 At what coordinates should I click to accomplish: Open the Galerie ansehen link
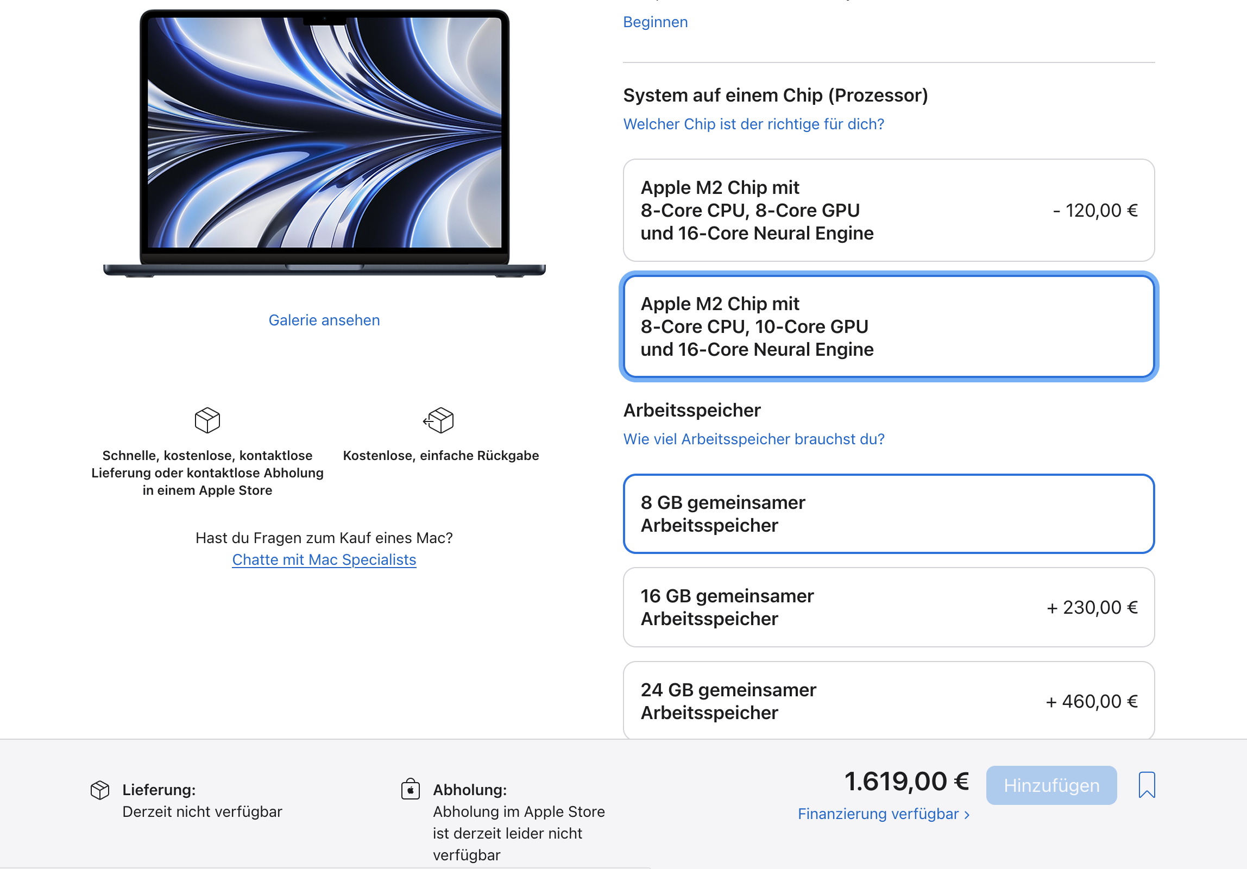[324, 320]
